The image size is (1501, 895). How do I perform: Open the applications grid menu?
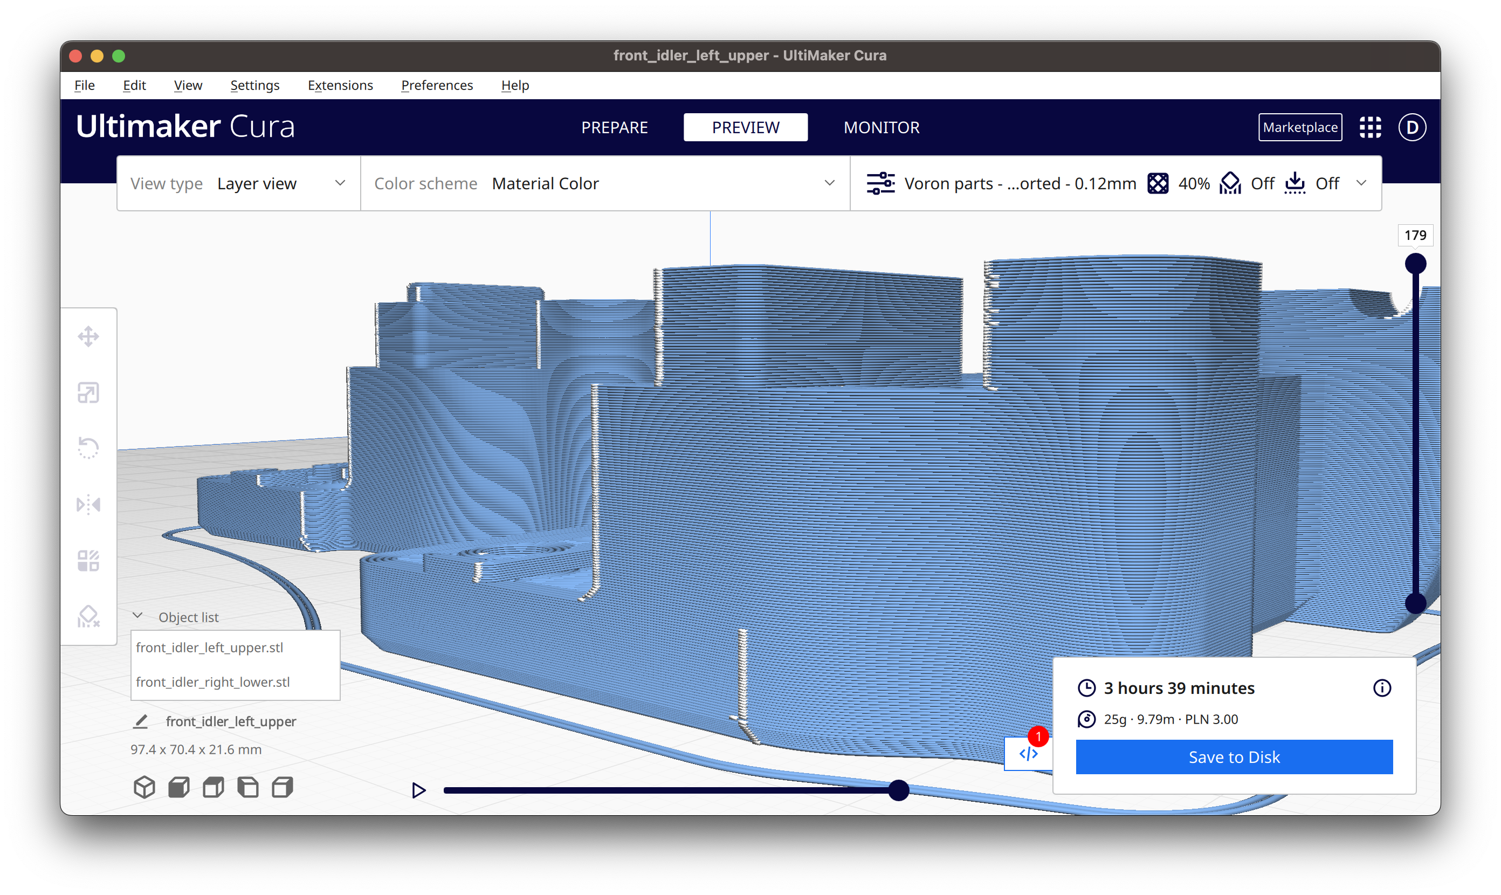pyautogui.click(x=1370, y=127)
